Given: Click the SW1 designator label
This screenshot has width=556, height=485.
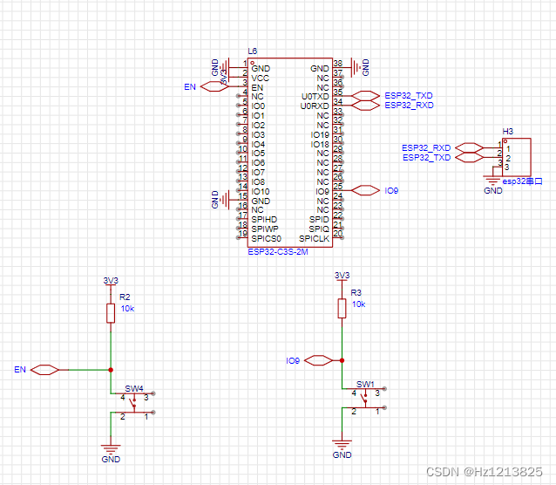Looking at the screenshot, I should tap(365, 384).
